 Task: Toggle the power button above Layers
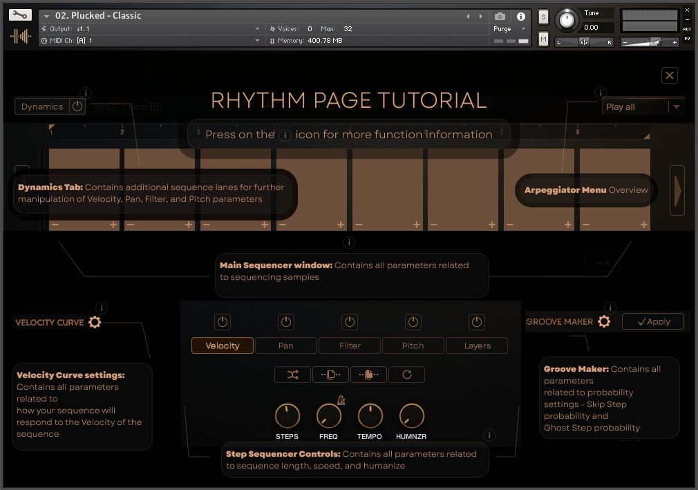[x=477, y=322]
